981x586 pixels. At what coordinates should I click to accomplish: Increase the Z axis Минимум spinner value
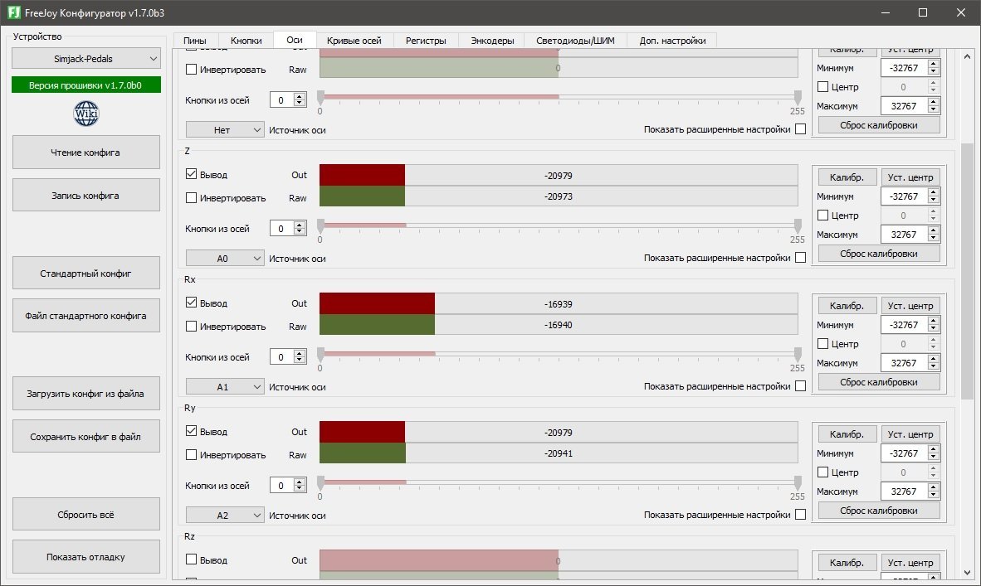tap(934, 193)
